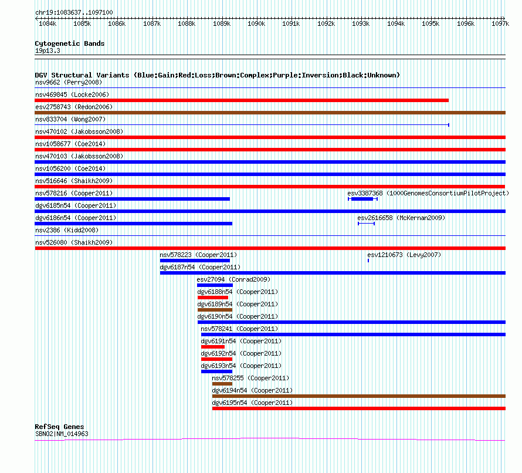Open the dgv6194n54 (Cooper2011) label
Image resolution: width=522 pixels, height=473 pixels.
[252, 390]
